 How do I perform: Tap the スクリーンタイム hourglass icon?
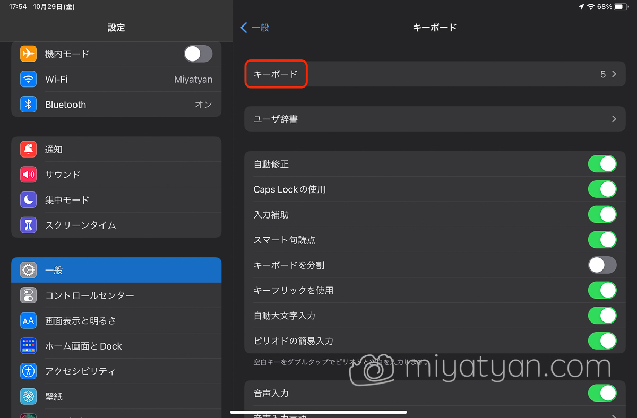point(29,225)
